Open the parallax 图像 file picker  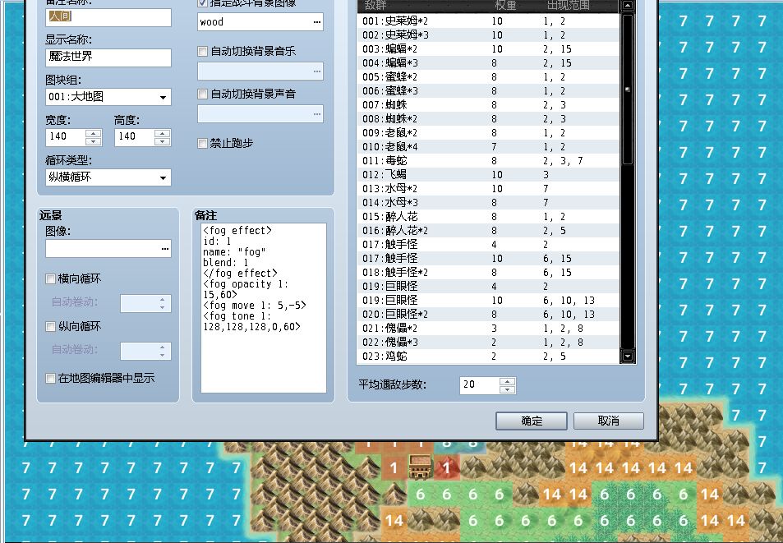(165, 249)
